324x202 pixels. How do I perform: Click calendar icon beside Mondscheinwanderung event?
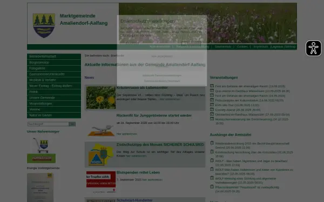click(212, 119)
